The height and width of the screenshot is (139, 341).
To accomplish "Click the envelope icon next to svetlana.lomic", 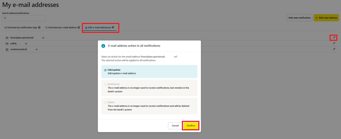I will tap(7, 49).
